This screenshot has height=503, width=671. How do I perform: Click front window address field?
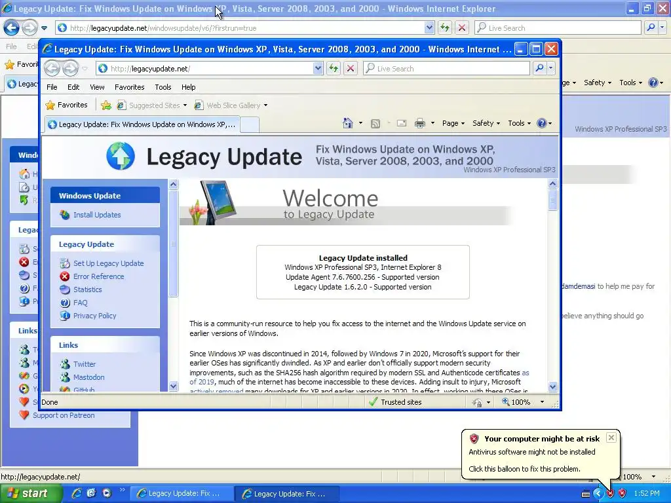(x=204, y=68)
